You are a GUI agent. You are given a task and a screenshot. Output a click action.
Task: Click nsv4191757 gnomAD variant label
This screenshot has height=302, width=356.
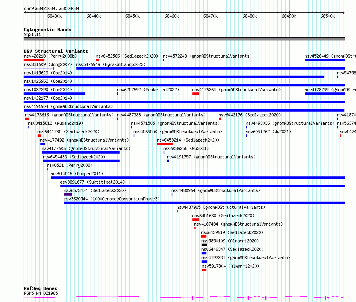click(211, 157)
